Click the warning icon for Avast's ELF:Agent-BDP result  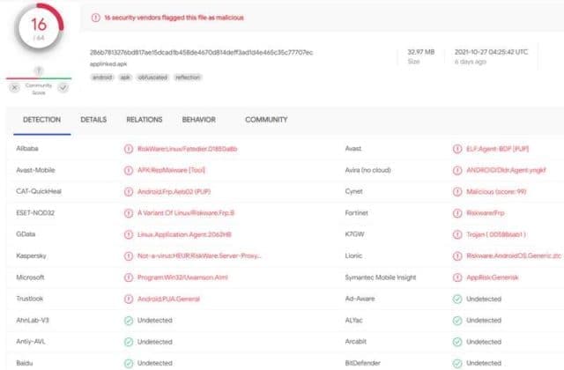[456, 149]
